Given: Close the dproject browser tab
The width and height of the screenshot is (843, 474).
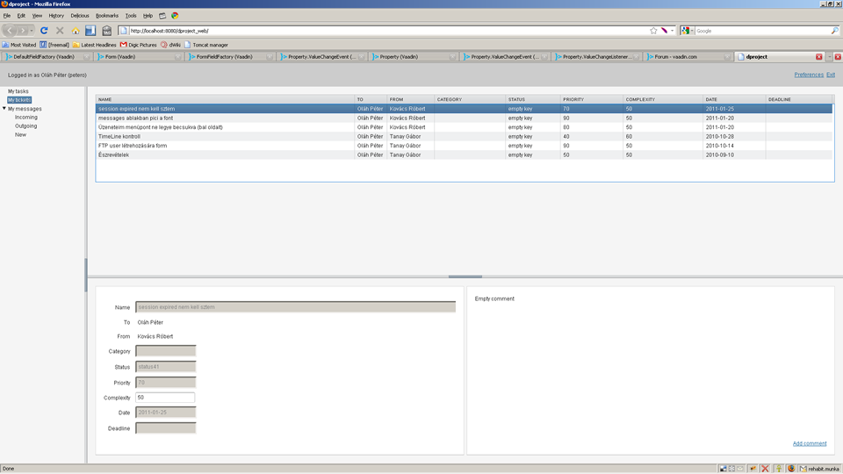Looking at the screenshot, I should (819, 57).
